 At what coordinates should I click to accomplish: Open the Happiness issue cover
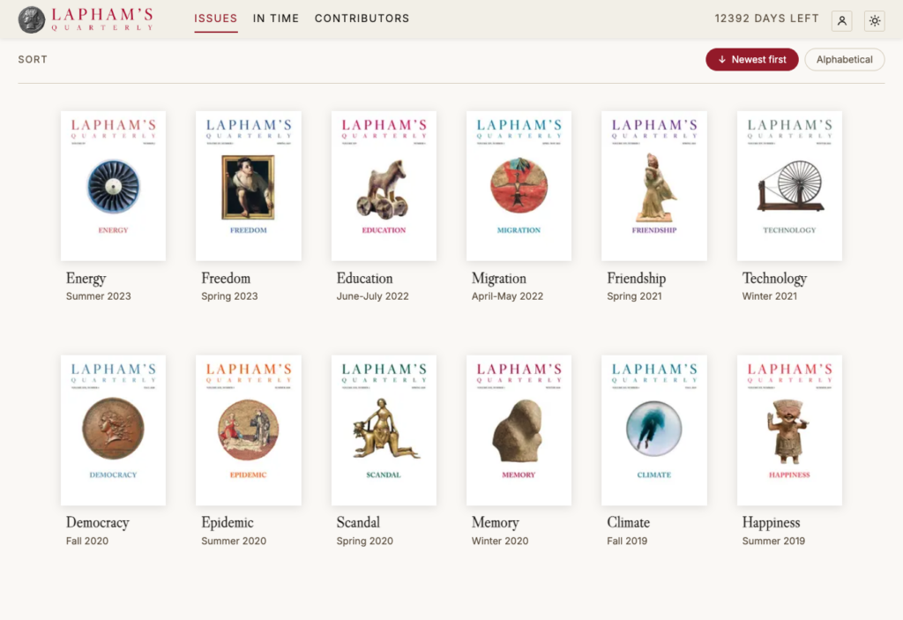pos(789,430)
